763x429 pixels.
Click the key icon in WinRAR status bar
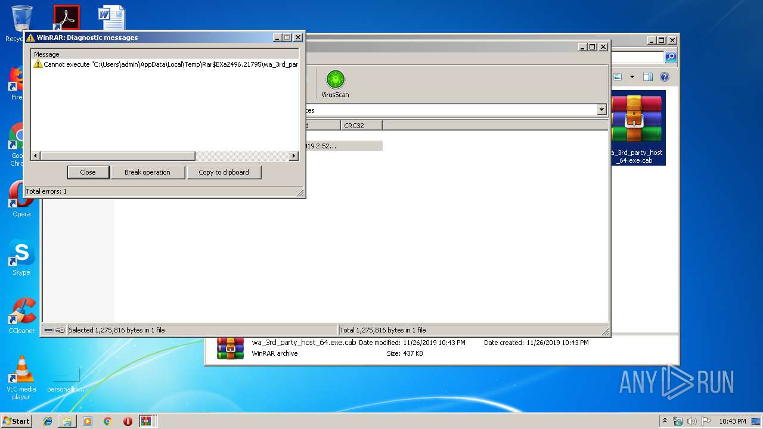[60, 330]
